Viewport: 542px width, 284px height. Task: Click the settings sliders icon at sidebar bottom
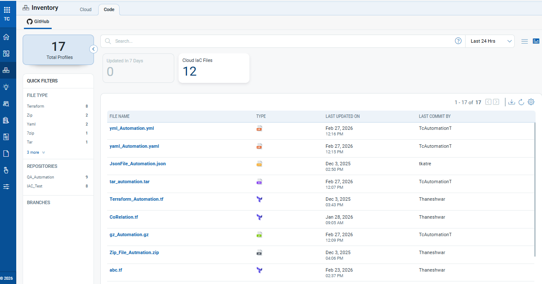[x=6, y=186]
